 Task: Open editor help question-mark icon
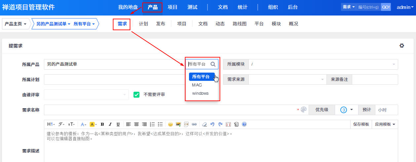coord(244,124)
